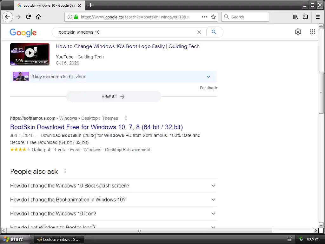Click the horizontal scrollbar right arrow

pyautogui.click(x=315, y=231)
